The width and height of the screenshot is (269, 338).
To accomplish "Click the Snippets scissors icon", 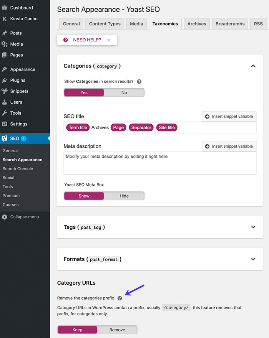I will 5,91.
